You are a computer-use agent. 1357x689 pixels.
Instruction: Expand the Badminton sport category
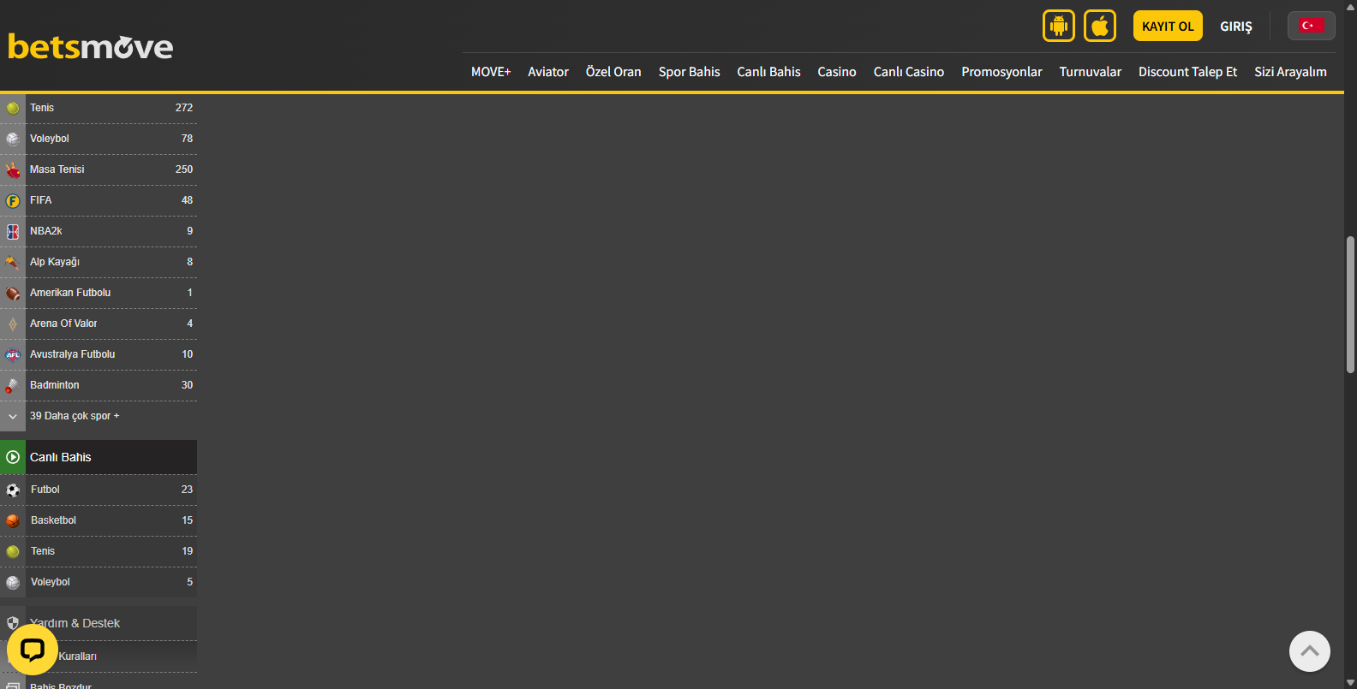click(x=55, y=385)
